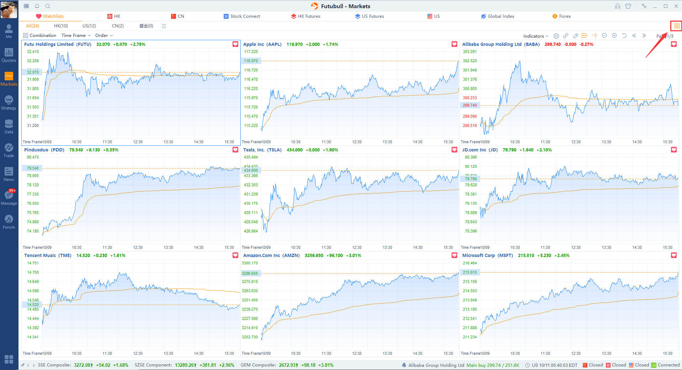
Task: Open the Forum section in sidebar
Action: point(9,222)
